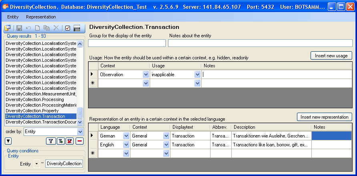Open the German language dropdown
This screenshot has height=176, width=357.
tap(126, 136)
